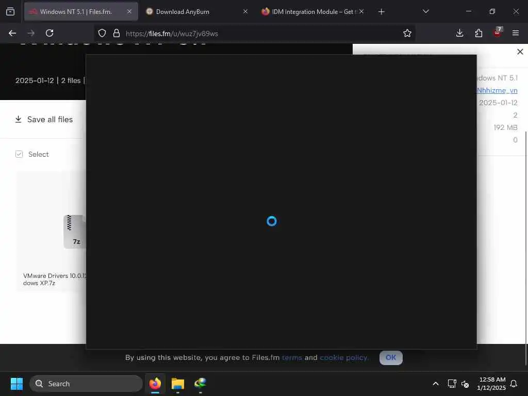
Task: Open the extensions puzzle icon
Action: click(478, 33)
